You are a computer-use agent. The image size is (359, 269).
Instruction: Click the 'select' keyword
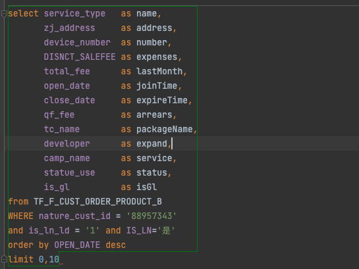[x=23, y=14]
